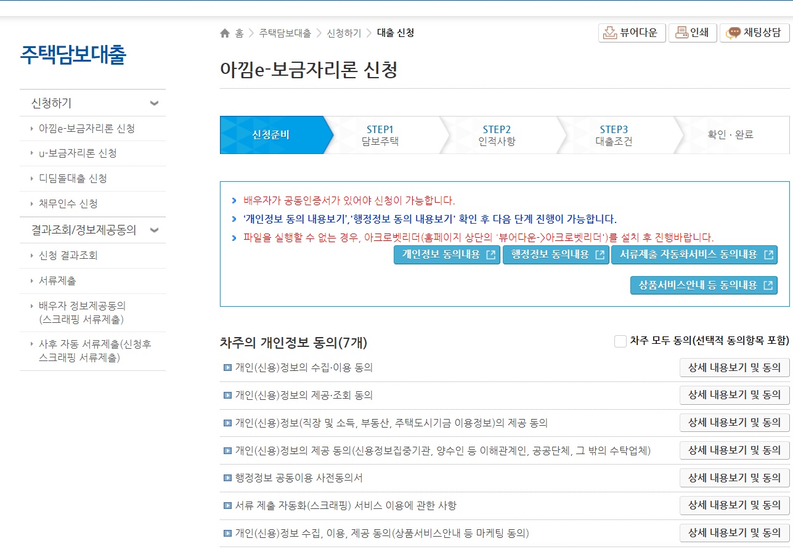Open 배우자 정보제공동의 sidebar item
793x549 pixels.
82,312
